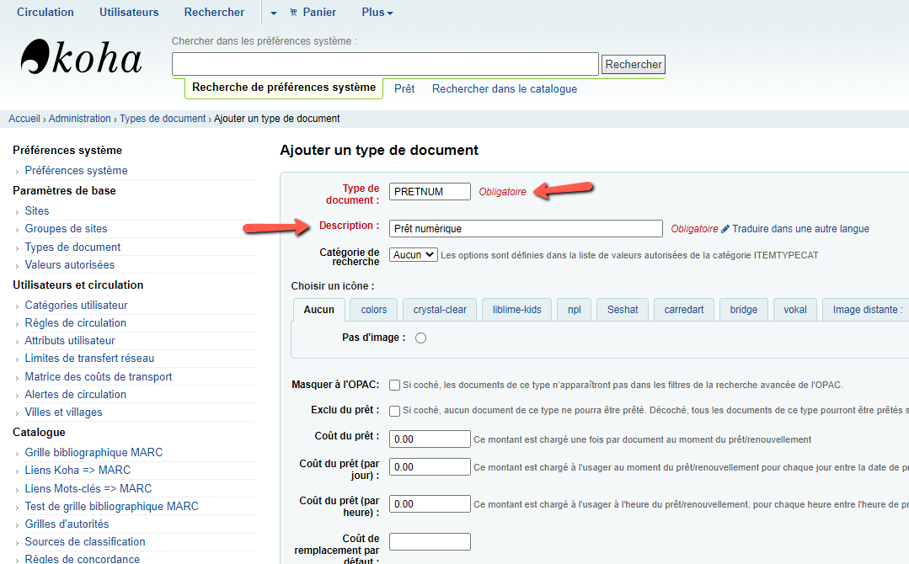Open Préférences système sidebar link
Viewport: 909px width, 564px height.
coord(76,170)
